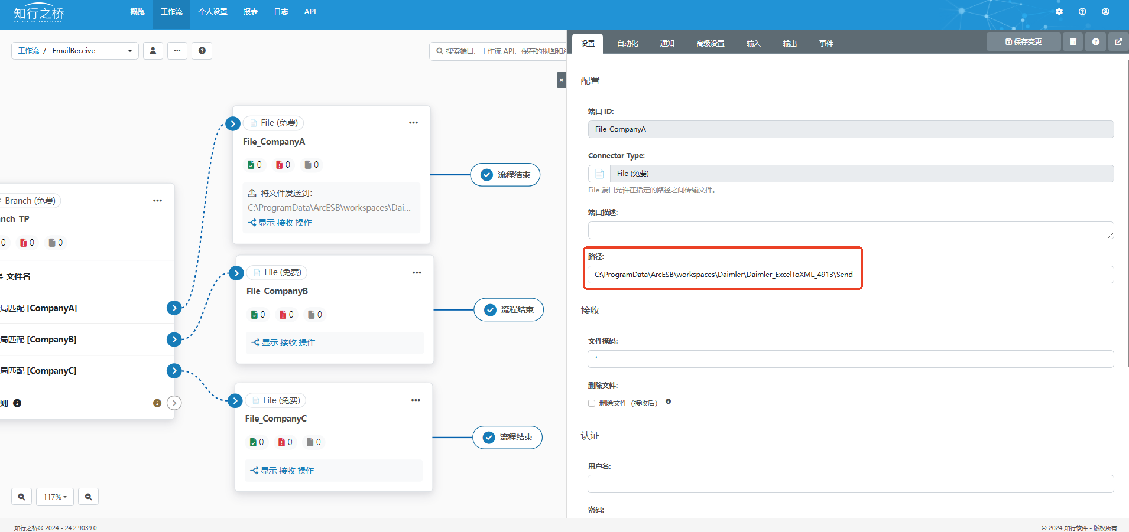Click the zoom in magnifier button

pos(21,497)
